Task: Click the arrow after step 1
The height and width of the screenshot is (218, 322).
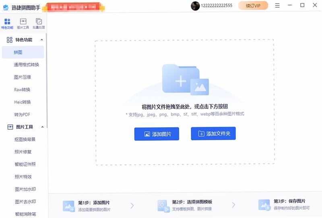Action: point(132,206)
